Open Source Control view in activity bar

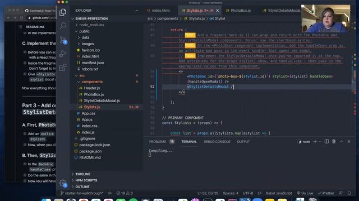63,40
